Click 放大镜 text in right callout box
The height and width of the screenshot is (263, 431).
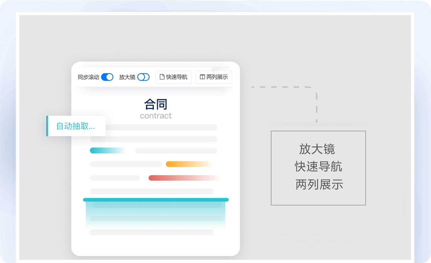pos(317,149)
